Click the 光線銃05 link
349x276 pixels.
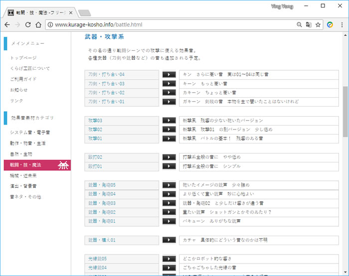point(98,259)
